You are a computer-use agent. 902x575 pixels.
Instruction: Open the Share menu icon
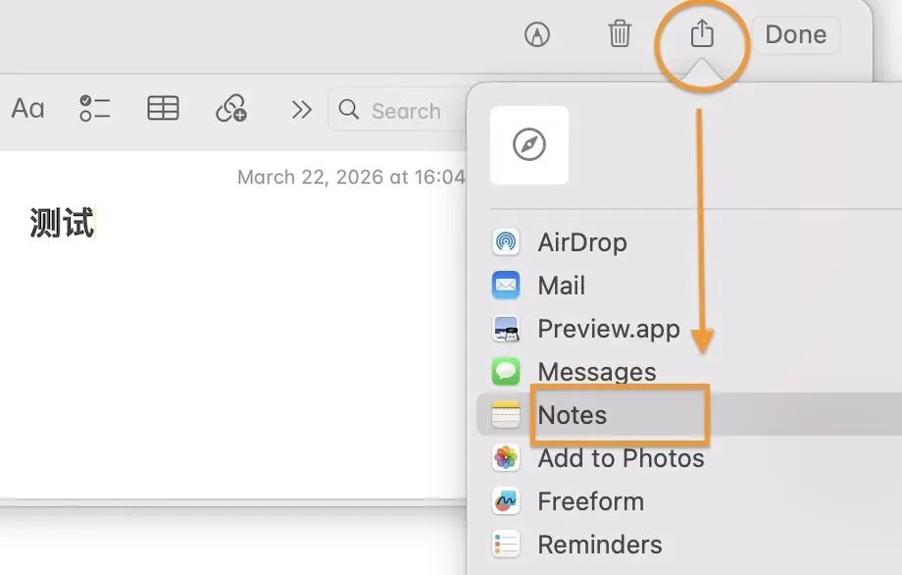click(702, 32)
